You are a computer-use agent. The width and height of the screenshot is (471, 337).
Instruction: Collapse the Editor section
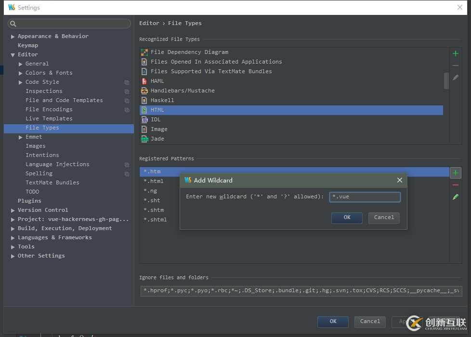[13, 55]
